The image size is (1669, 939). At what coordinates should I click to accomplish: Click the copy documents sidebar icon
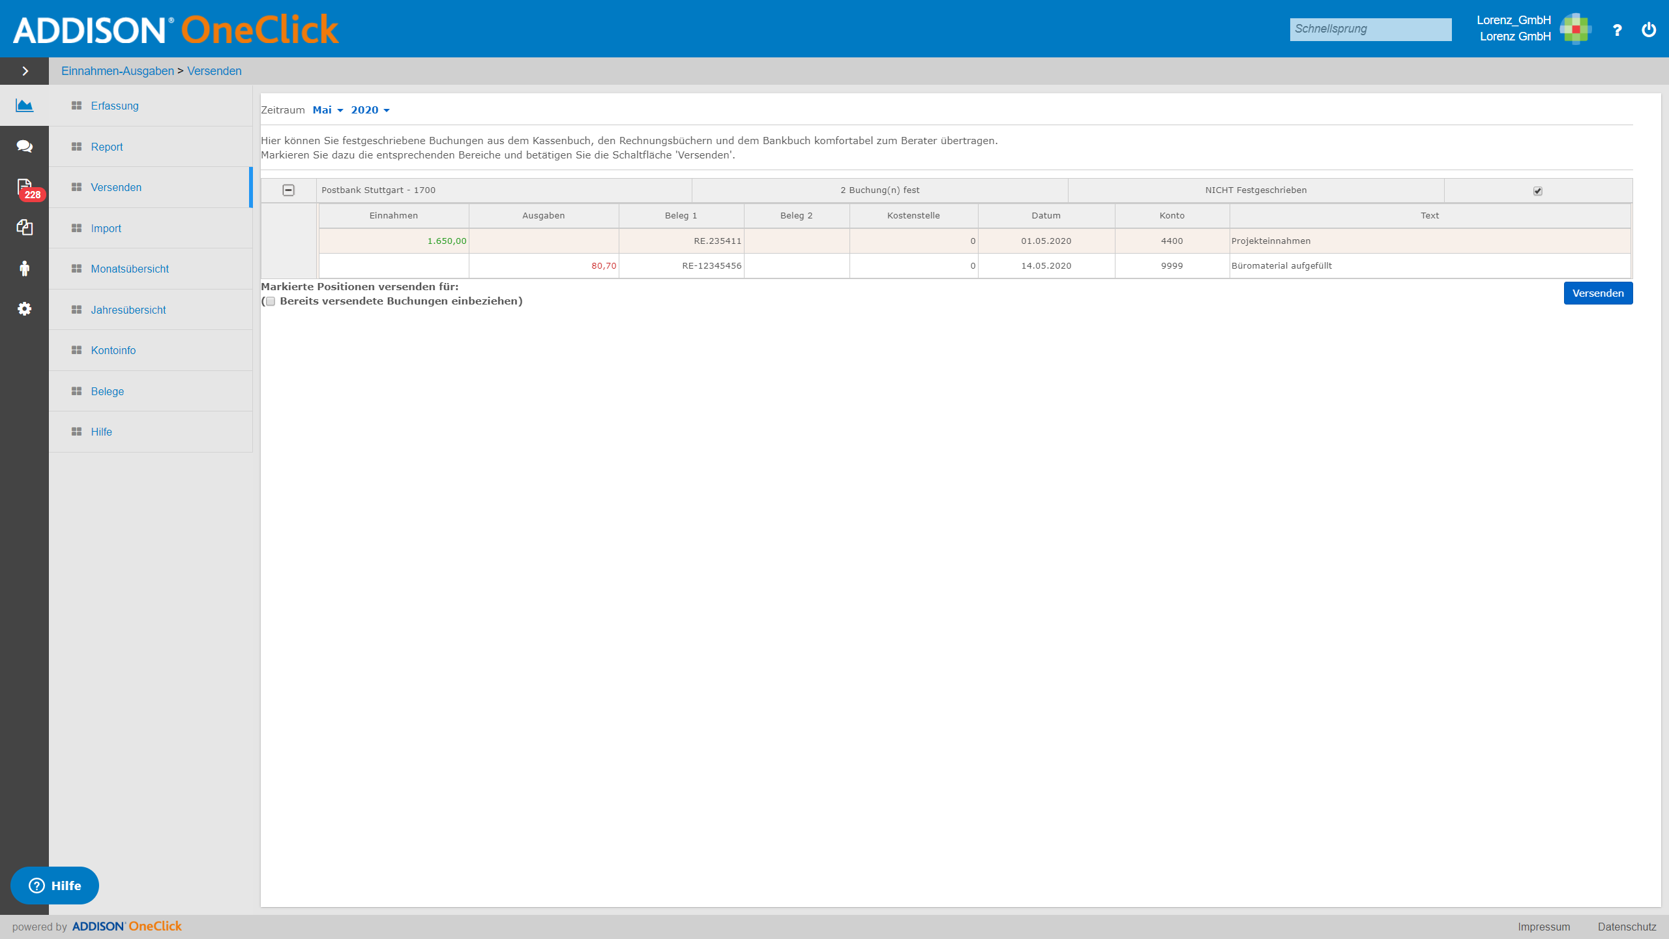tap(24, 227)
